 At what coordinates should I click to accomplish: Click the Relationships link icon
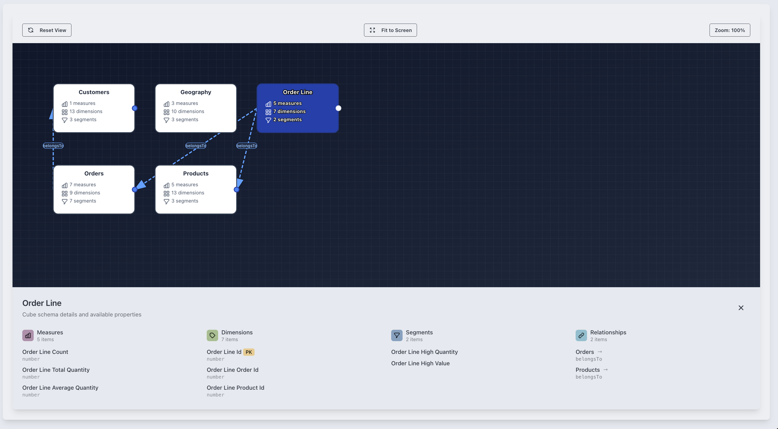(581, 335)
